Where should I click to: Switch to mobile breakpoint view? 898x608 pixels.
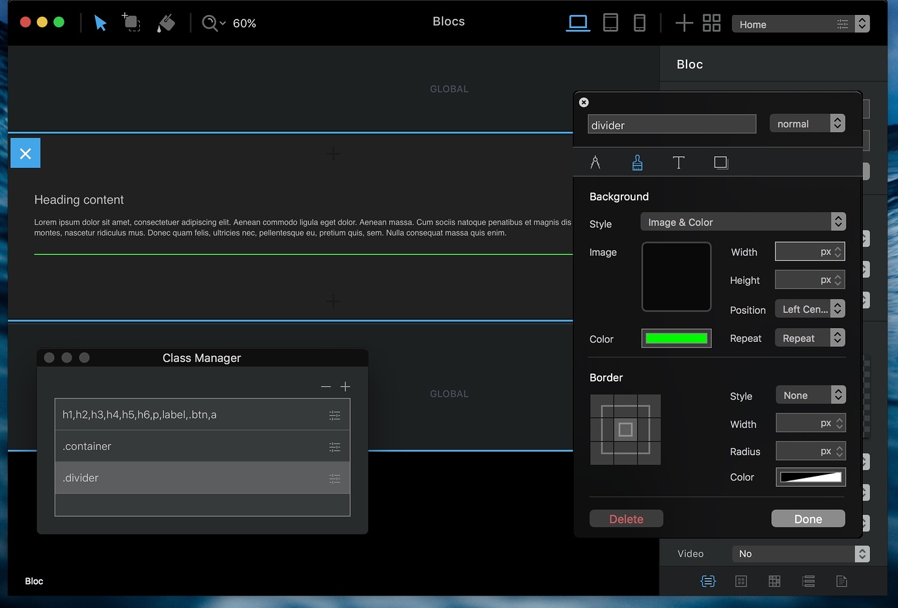[640, 22]
